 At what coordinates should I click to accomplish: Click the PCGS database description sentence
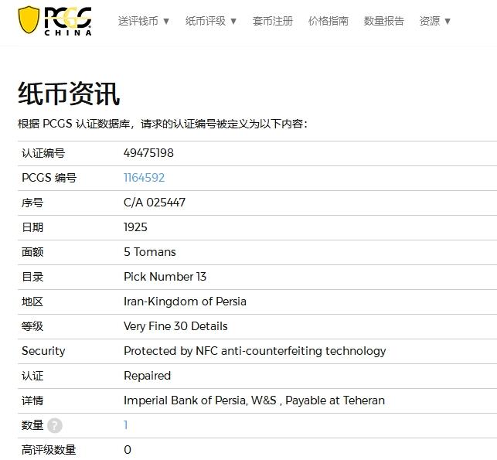pyautogui.click(x=162, y=124)
